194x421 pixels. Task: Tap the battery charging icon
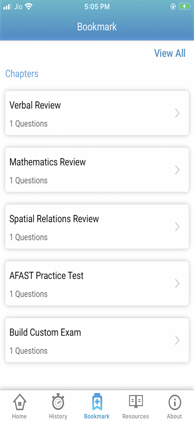[184, 7]
